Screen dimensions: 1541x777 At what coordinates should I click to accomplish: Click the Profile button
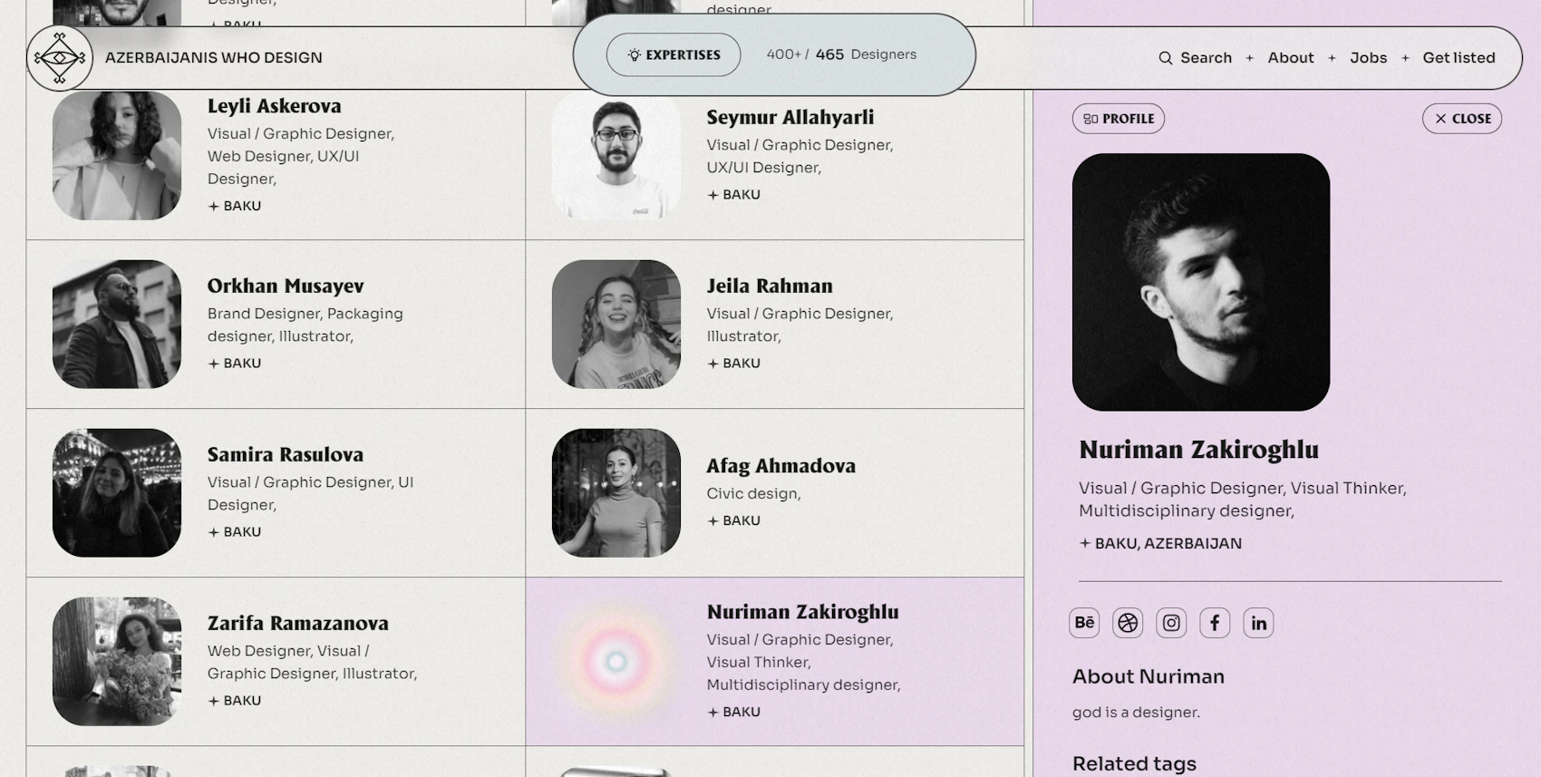point(1118,119)
